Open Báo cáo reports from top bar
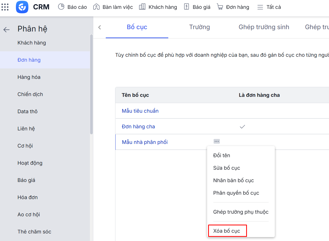329x241 pixels. click(x=72, y=7)
